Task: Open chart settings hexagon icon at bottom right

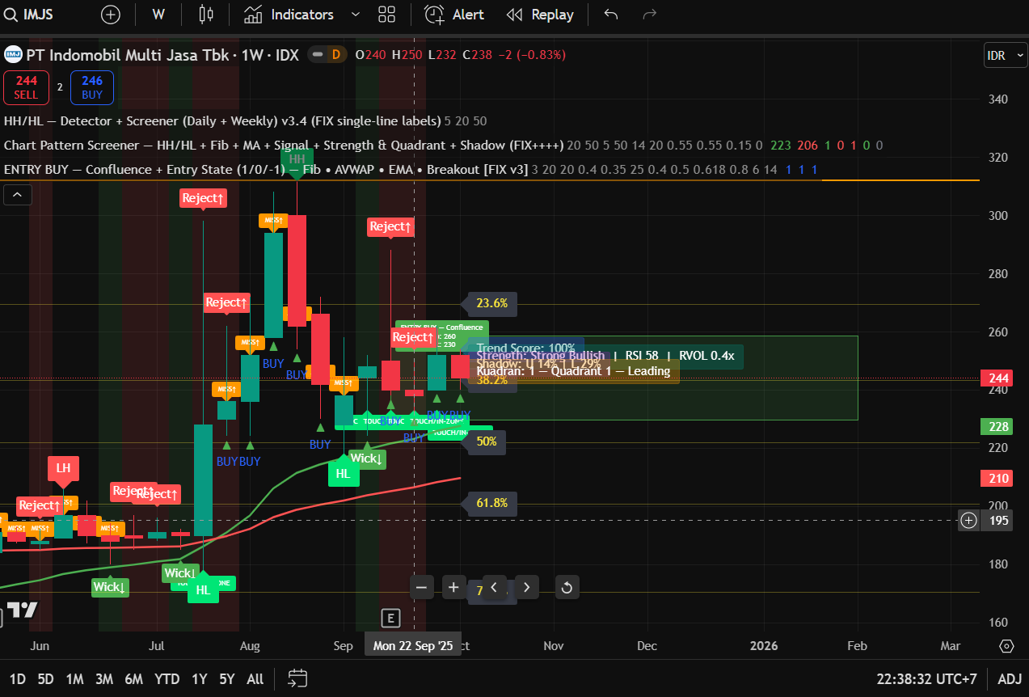Action: click(1006, 646)
